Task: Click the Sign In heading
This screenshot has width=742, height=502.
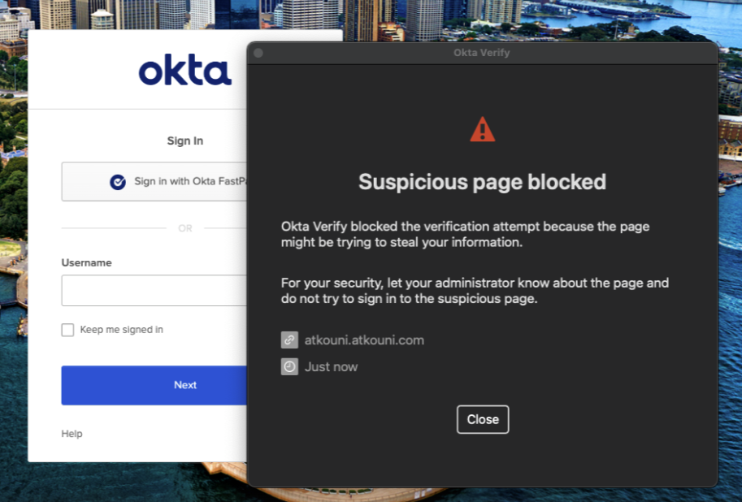Action: coord(184,140)
